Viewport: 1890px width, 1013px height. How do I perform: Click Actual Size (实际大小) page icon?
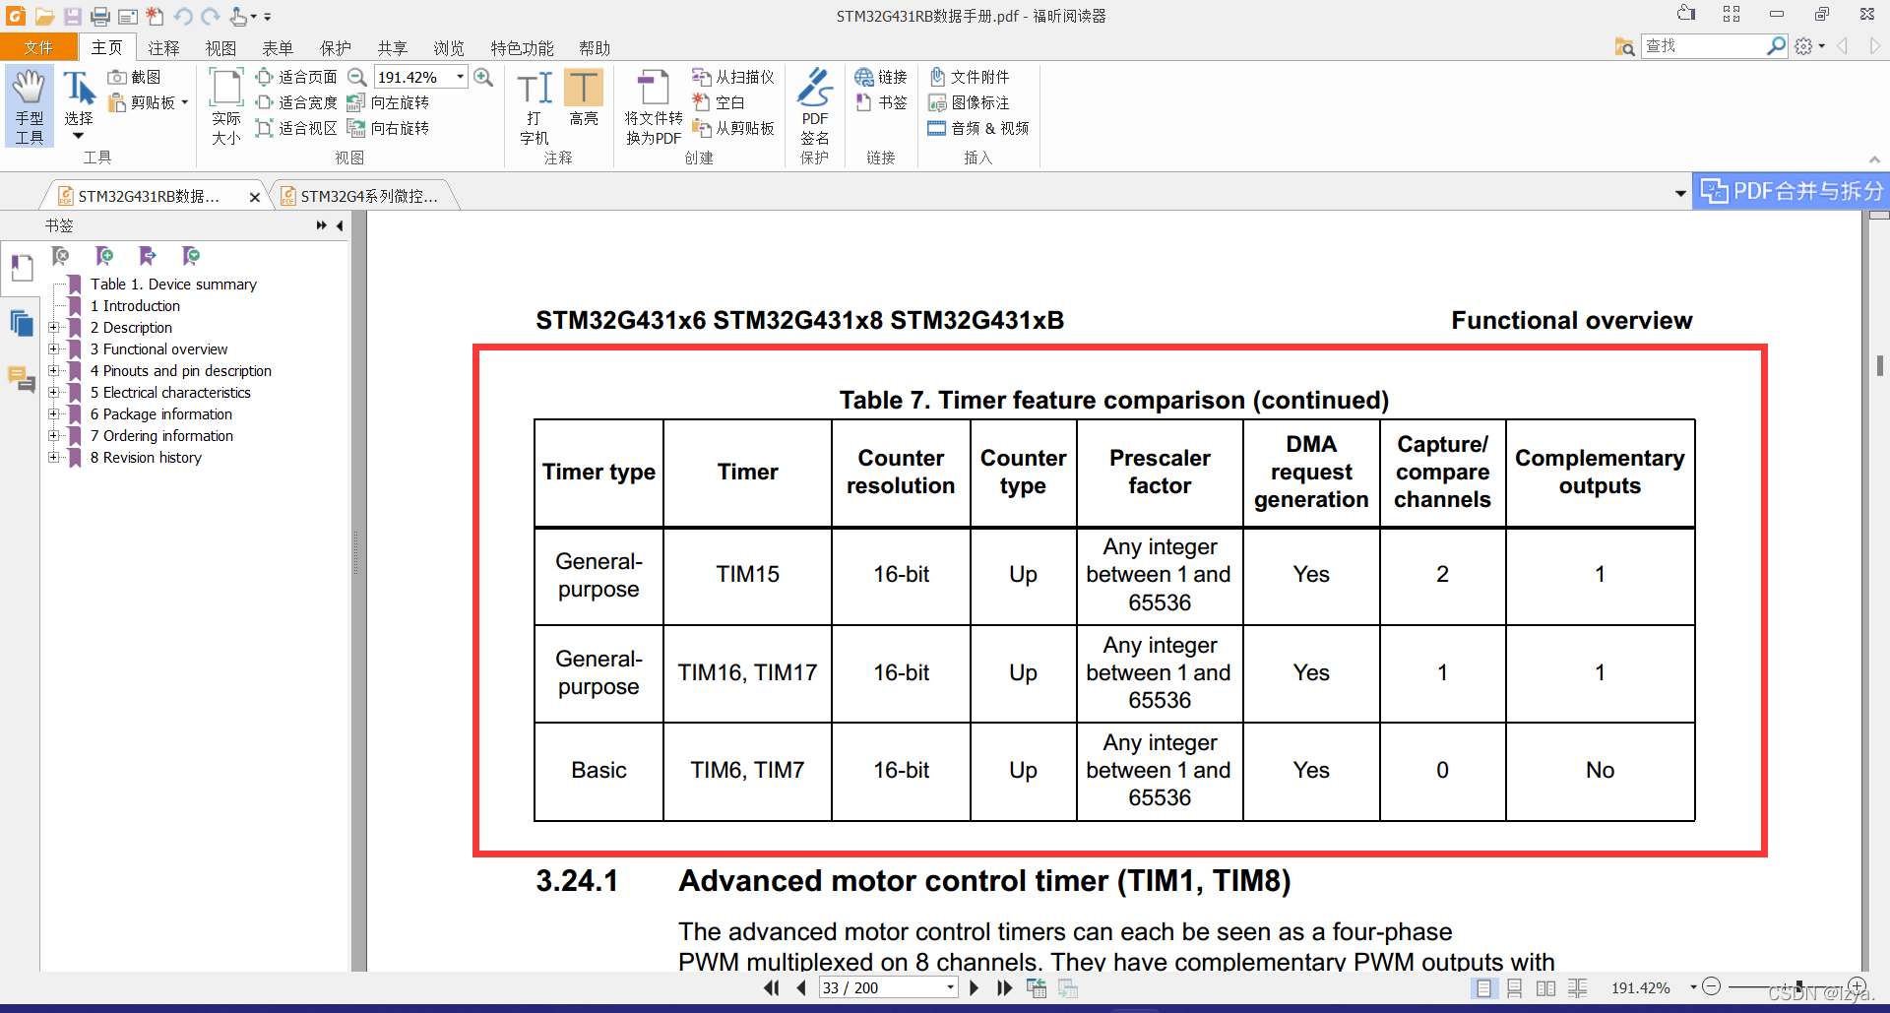pyautogui.click(x=226, y=106)
